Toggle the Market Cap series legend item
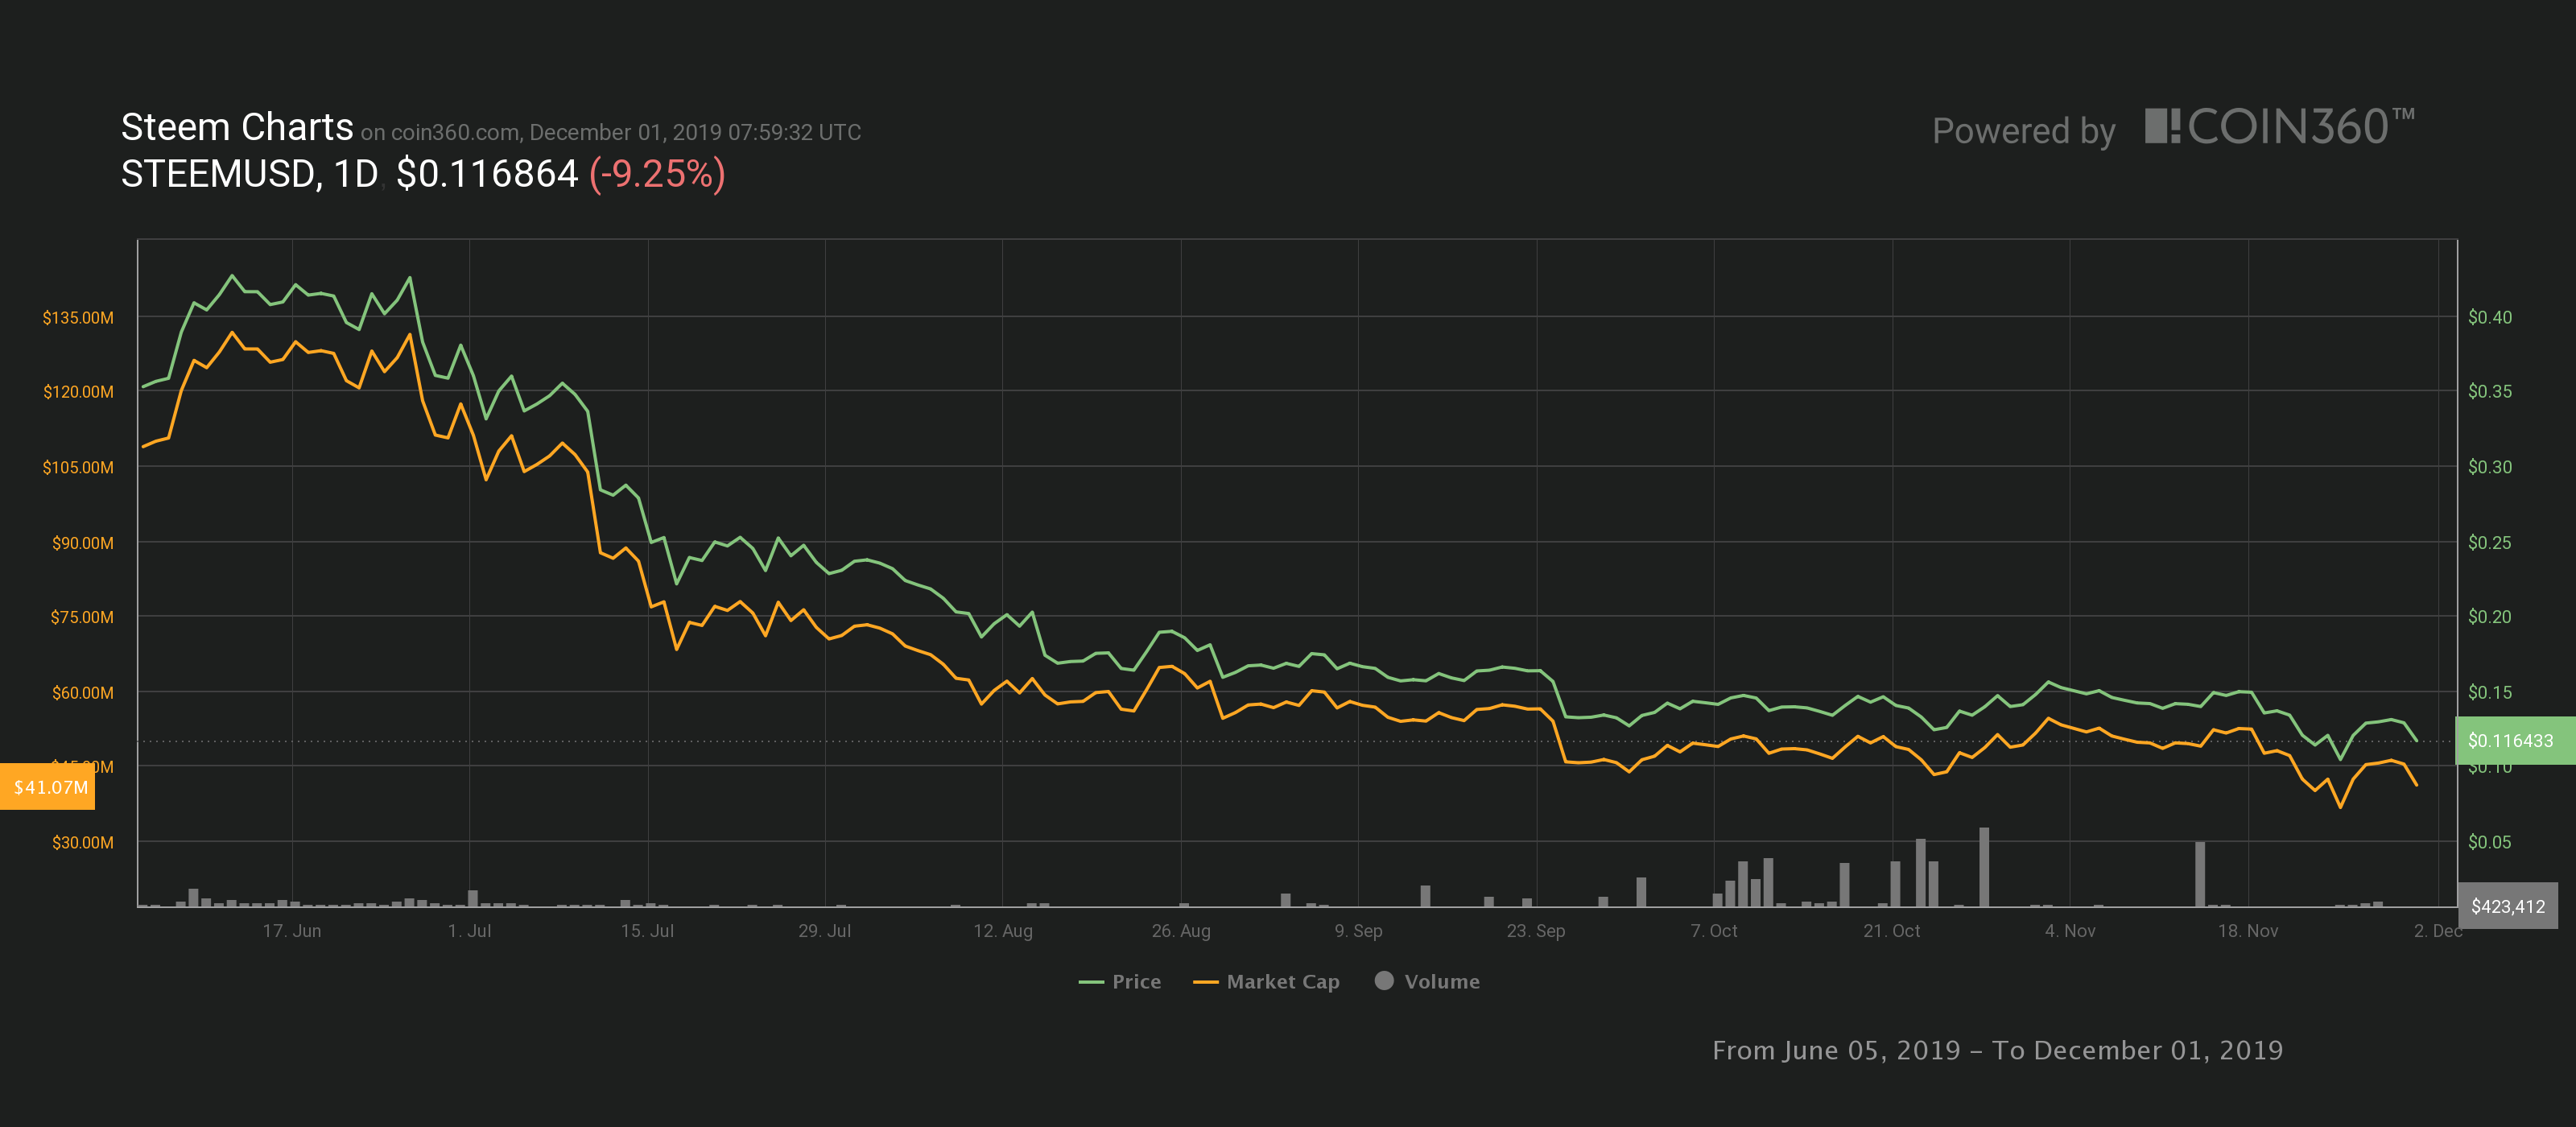Viewport: 2576px width, 1127px height. 1282,982
